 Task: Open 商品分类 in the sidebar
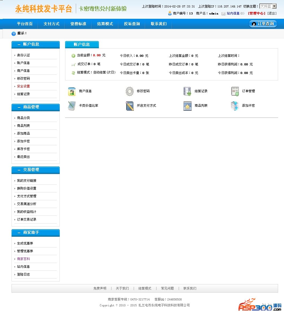click(x=24, y=118)
